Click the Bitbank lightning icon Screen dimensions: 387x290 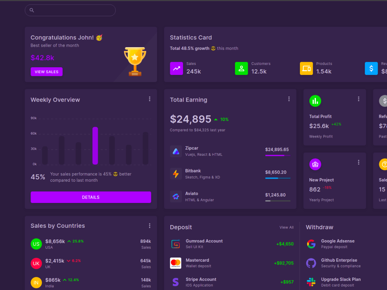coord(176,174)
